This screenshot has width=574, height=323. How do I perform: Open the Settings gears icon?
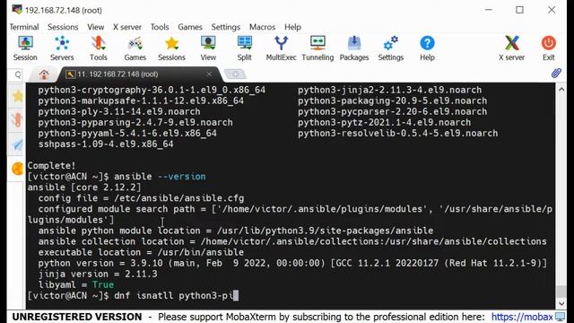pos(391,48)
